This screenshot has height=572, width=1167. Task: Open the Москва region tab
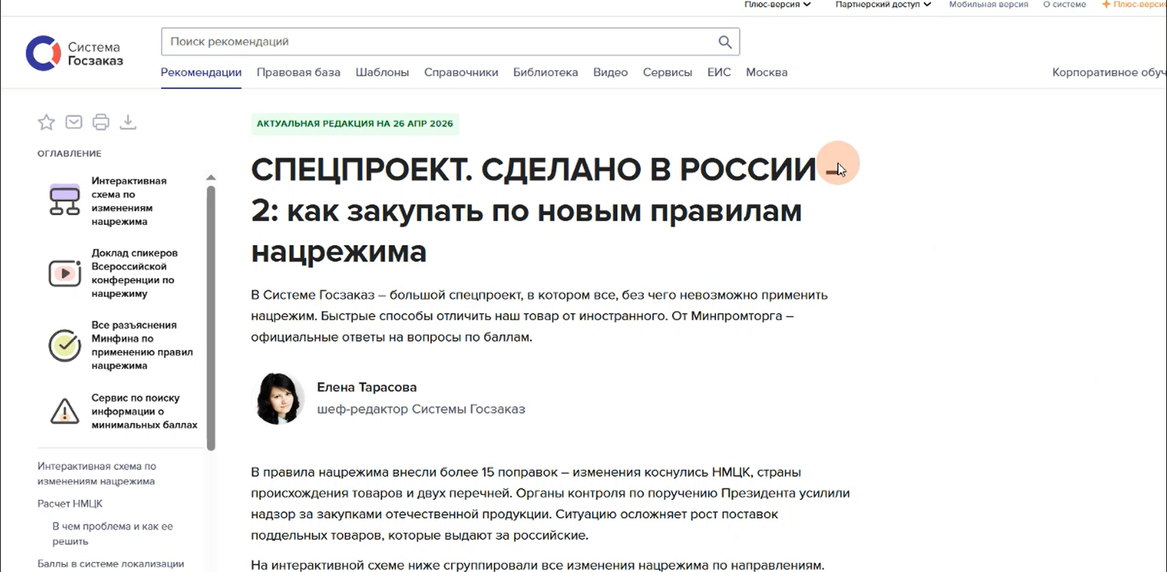coord(766,72)
